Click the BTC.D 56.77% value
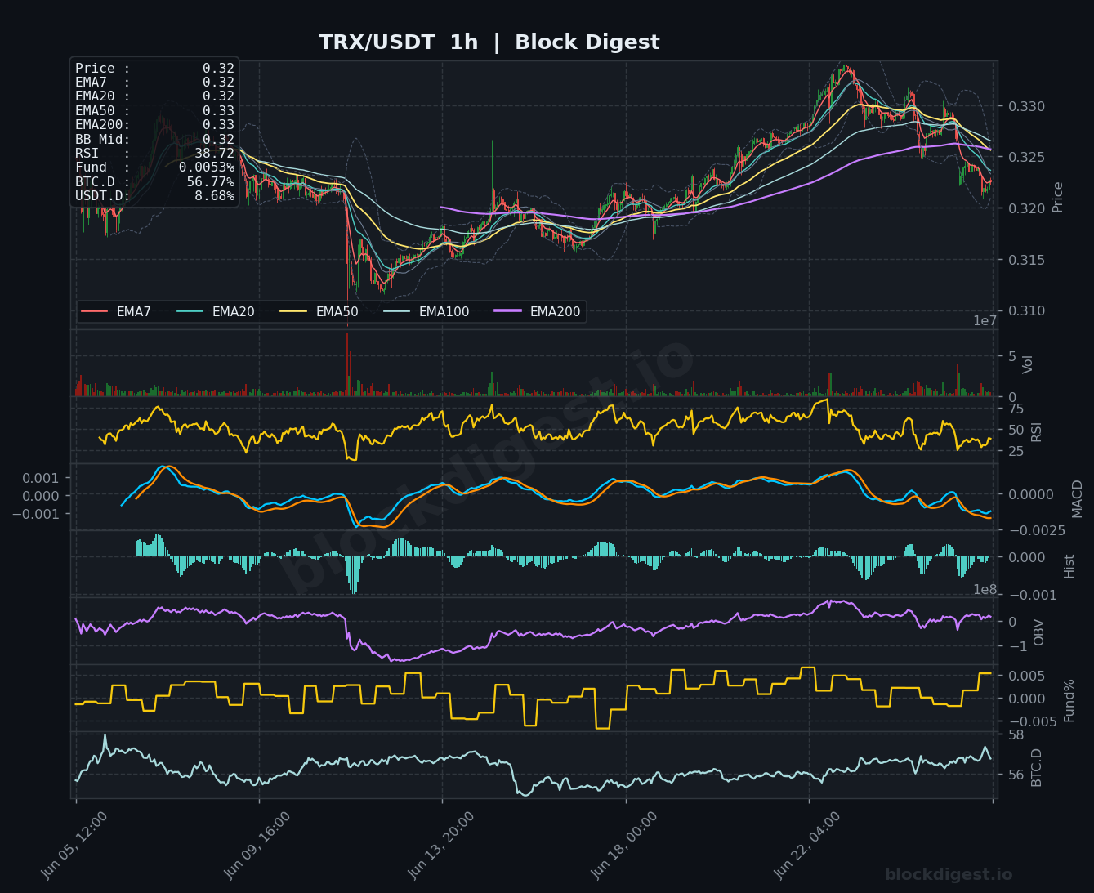 [210, 182]
